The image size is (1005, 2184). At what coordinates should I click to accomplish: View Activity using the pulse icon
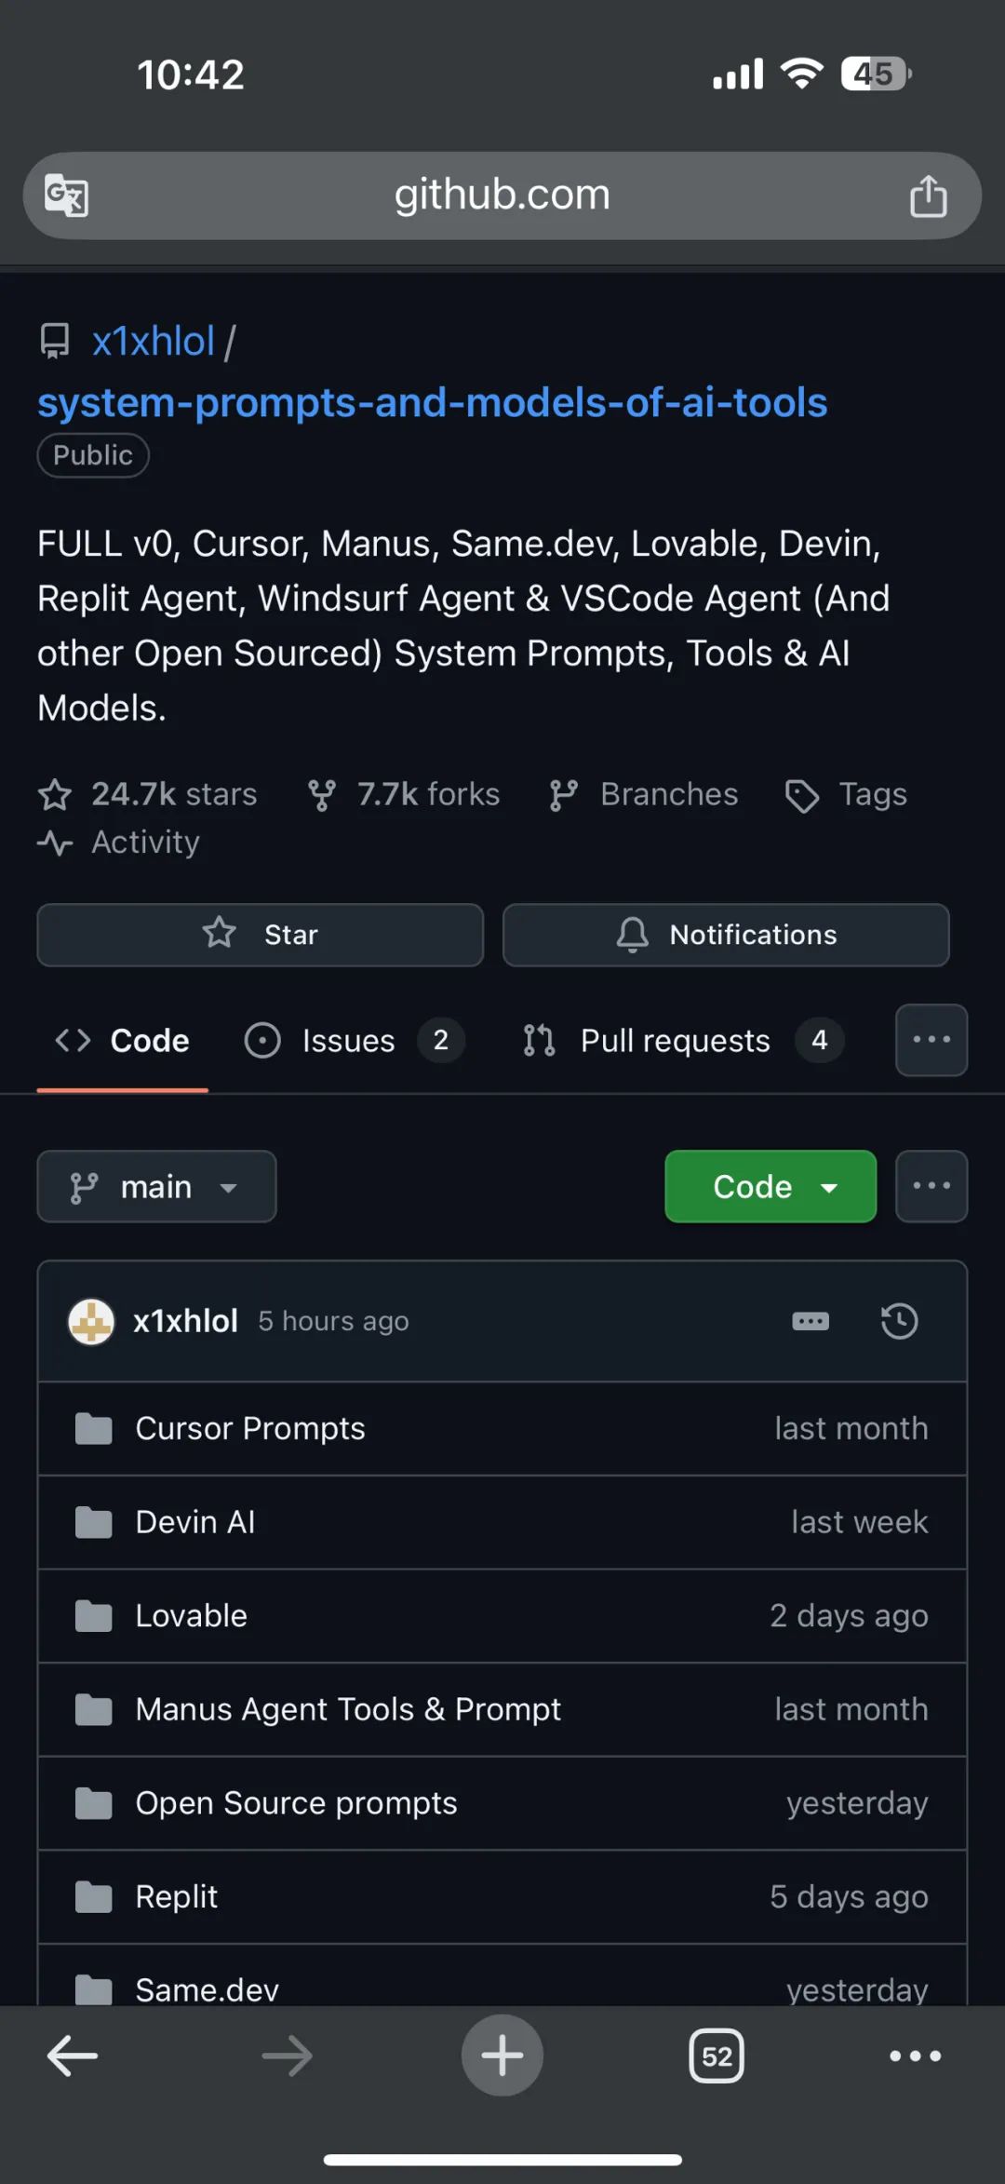(55, 843)
